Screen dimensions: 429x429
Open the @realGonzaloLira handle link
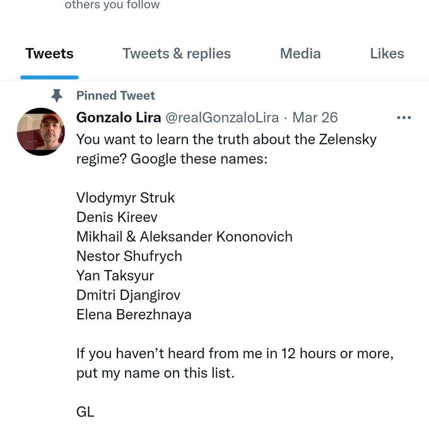point(222,117)
